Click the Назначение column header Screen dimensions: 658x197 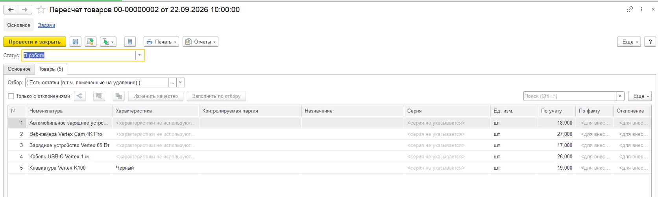(353, 111)
